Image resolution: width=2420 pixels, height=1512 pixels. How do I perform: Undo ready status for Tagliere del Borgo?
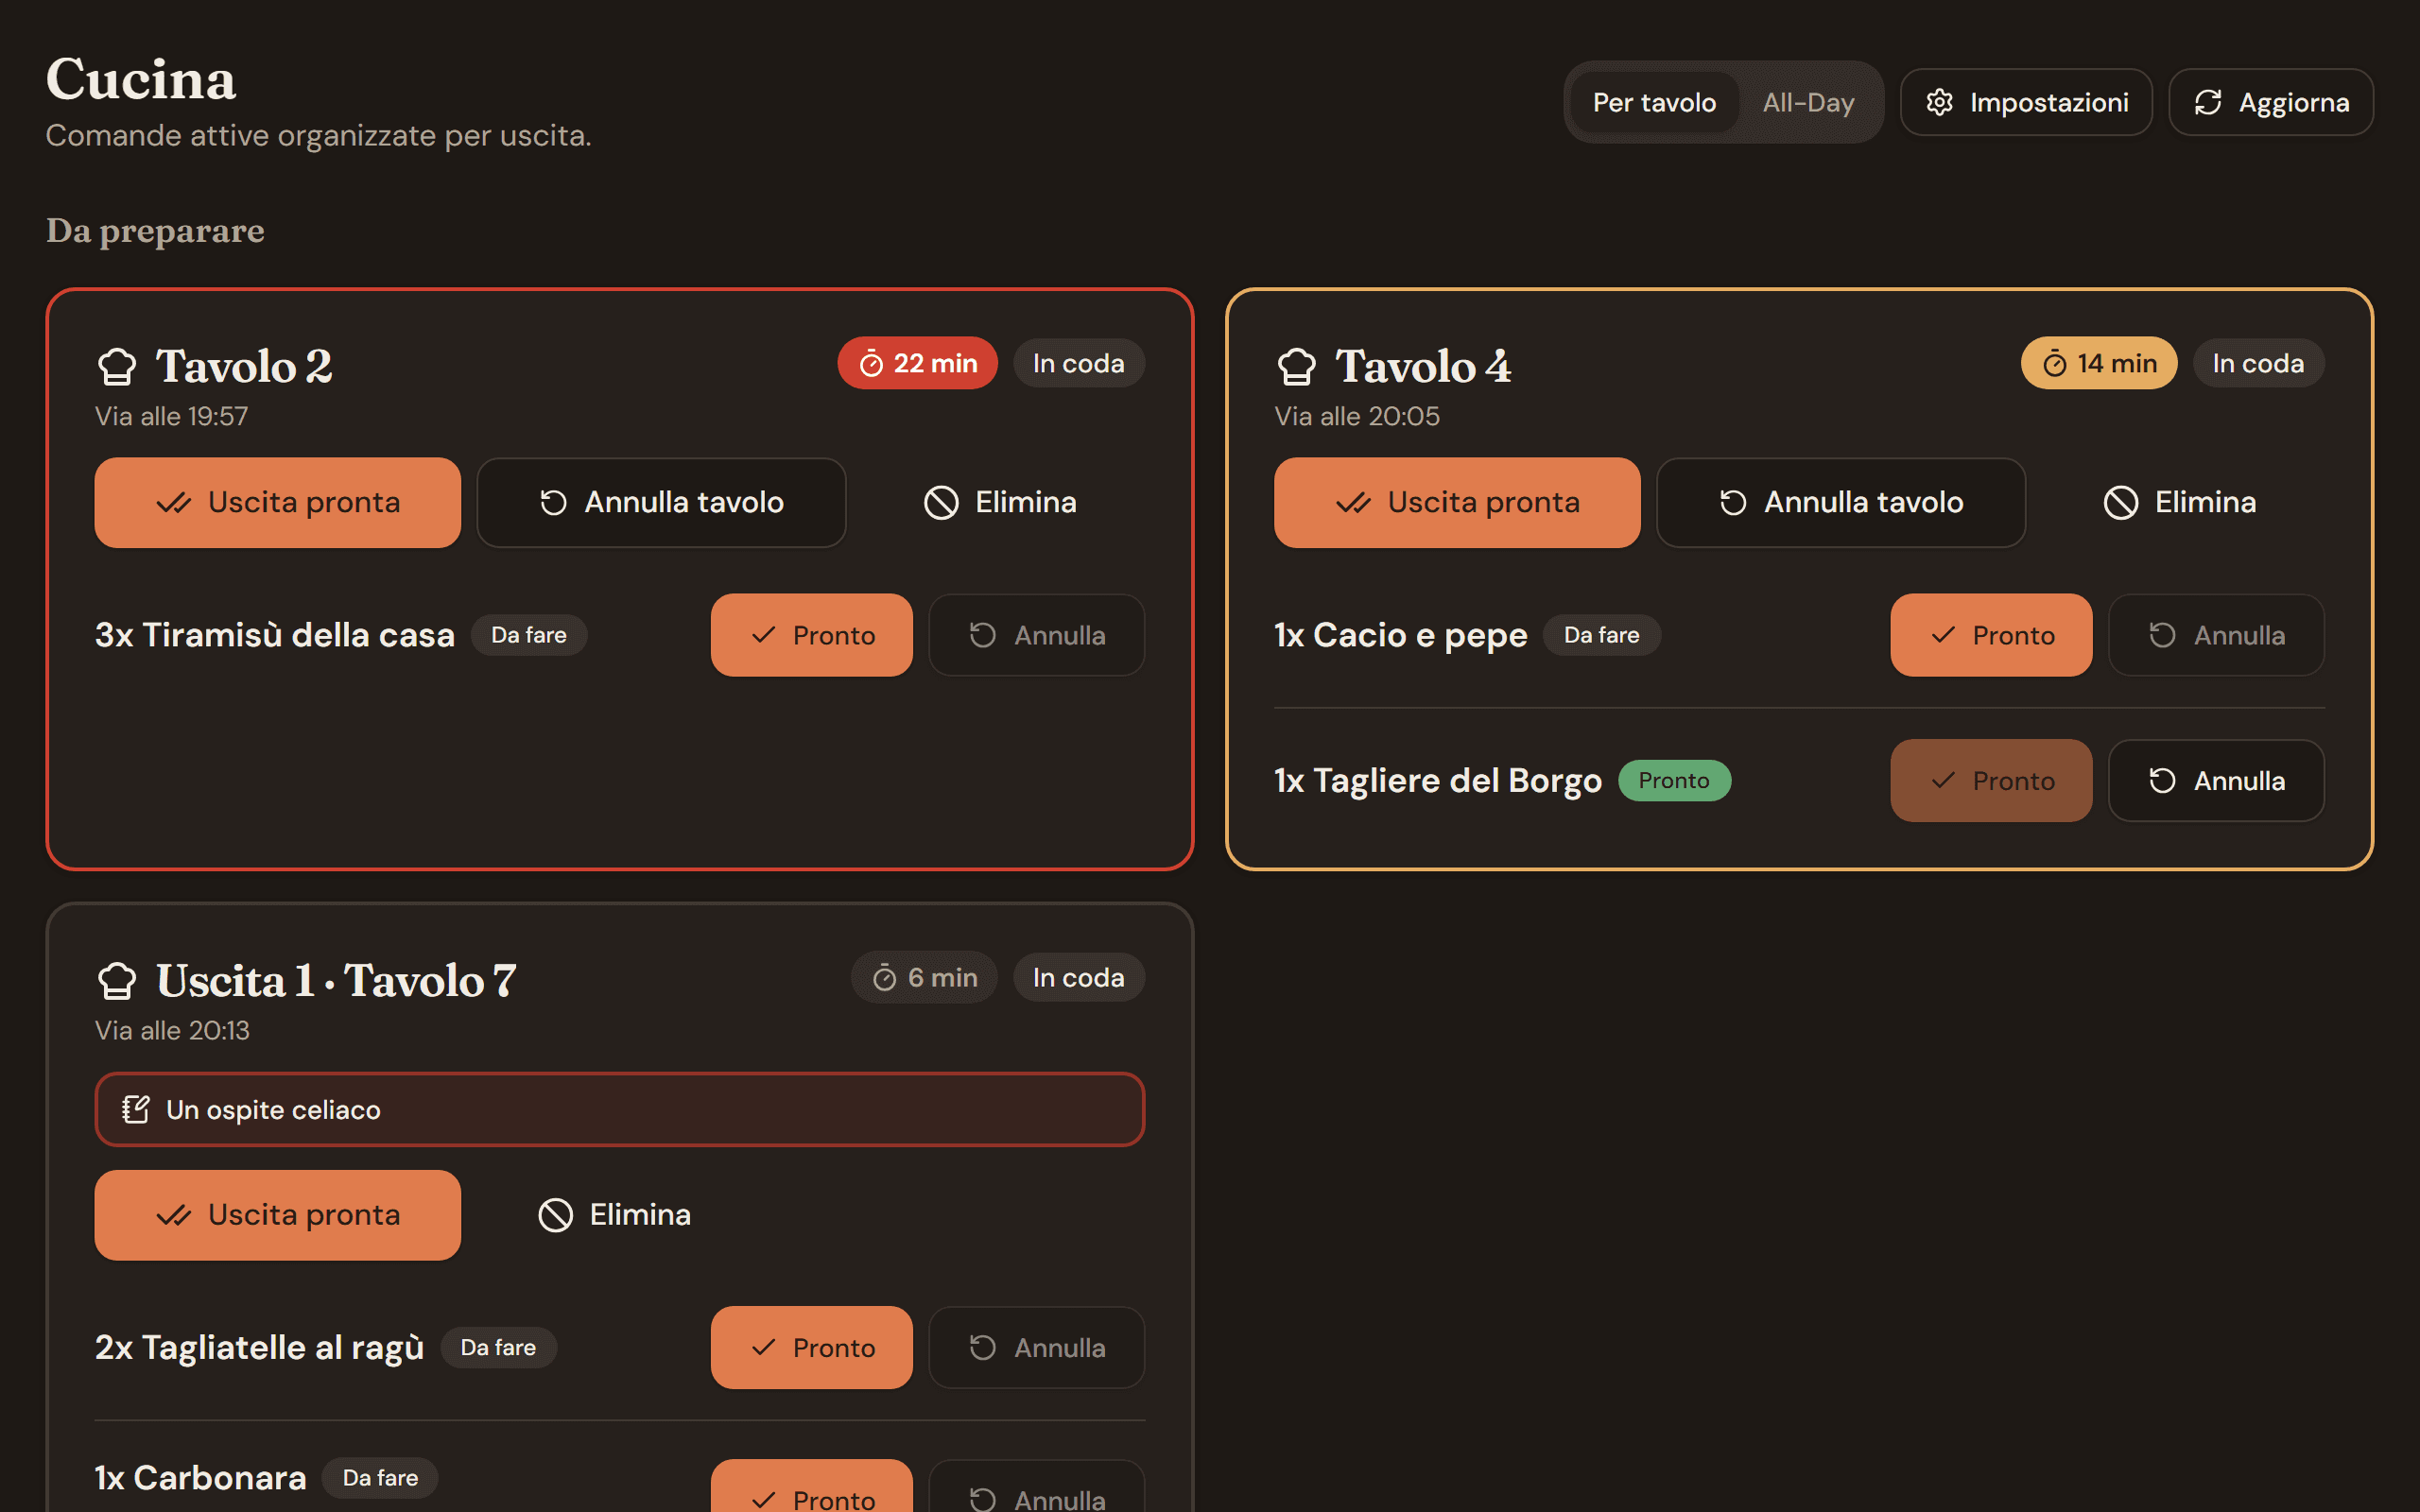click(2216, 780)
